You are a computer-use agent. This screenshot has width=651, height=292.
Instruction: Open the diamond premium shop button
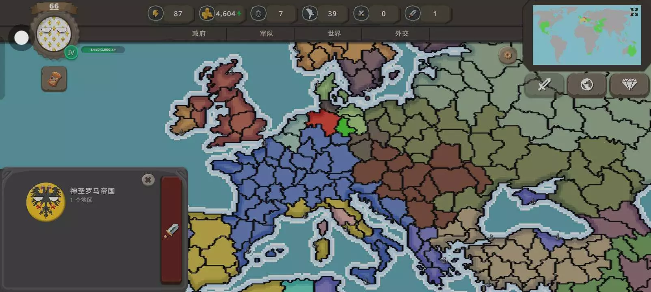[x=629, y=85]
